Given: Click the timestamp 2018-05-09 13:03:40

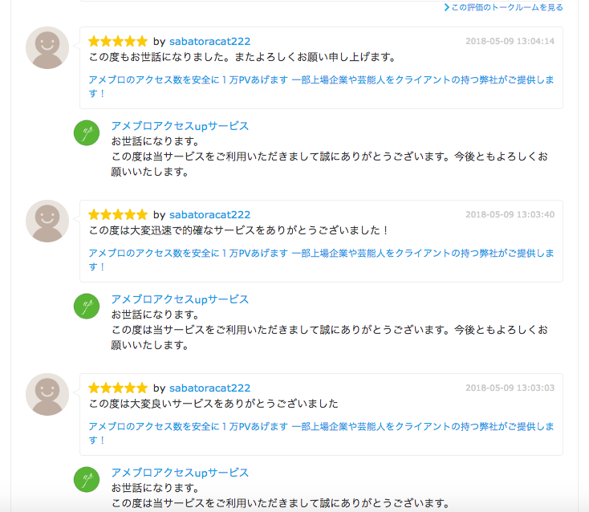Looking at the screenshot, I should [510, 214].
